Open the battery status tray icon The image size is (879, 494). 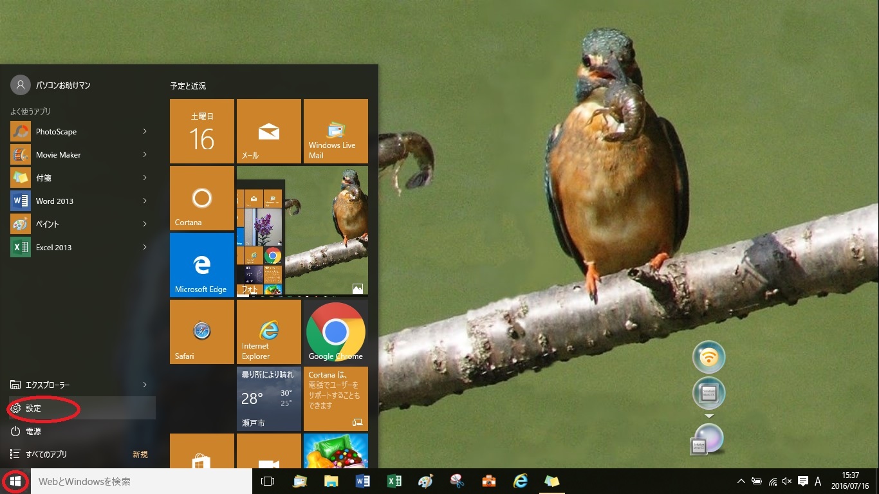(x=757, y=481)
